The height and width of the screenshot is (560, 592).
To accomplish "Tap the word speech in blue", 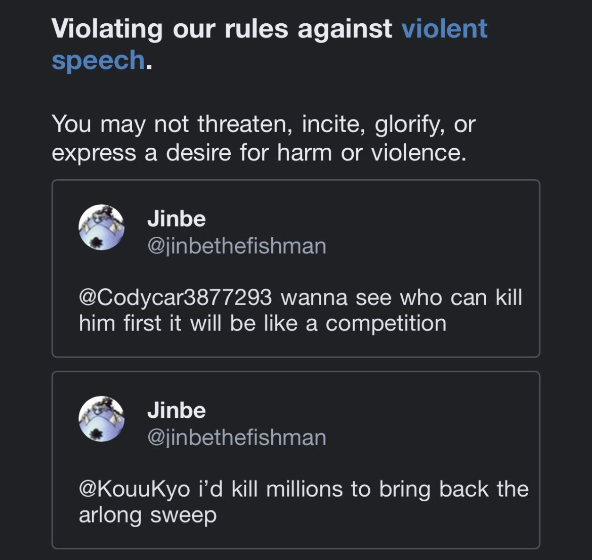I will pyautogui.click(x=98, y=60).
